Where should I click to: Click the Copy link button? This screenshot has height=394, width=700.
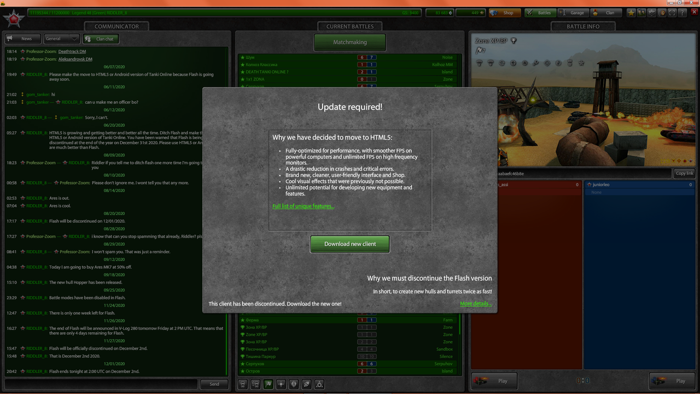coord(685,173)
